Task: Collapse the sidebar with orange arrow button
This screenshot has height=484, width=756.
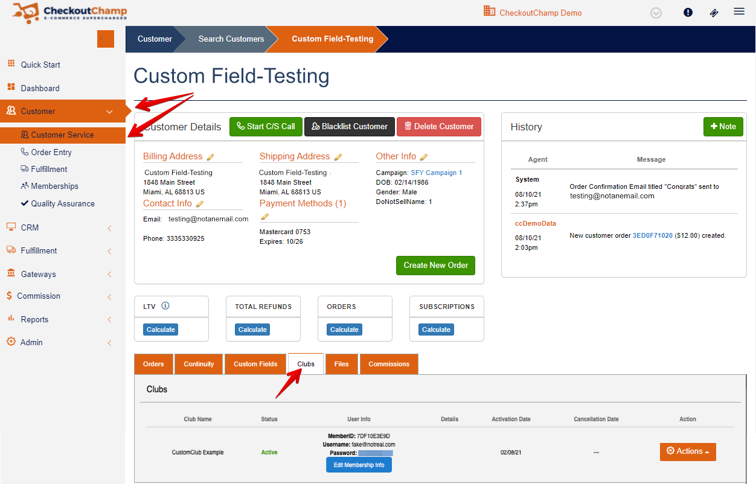Action: [x=105, y=39]
